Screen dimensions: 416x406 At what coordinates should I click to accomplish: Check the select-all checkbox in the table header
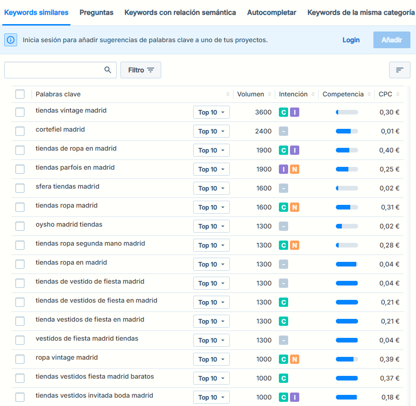coord(20,95)
